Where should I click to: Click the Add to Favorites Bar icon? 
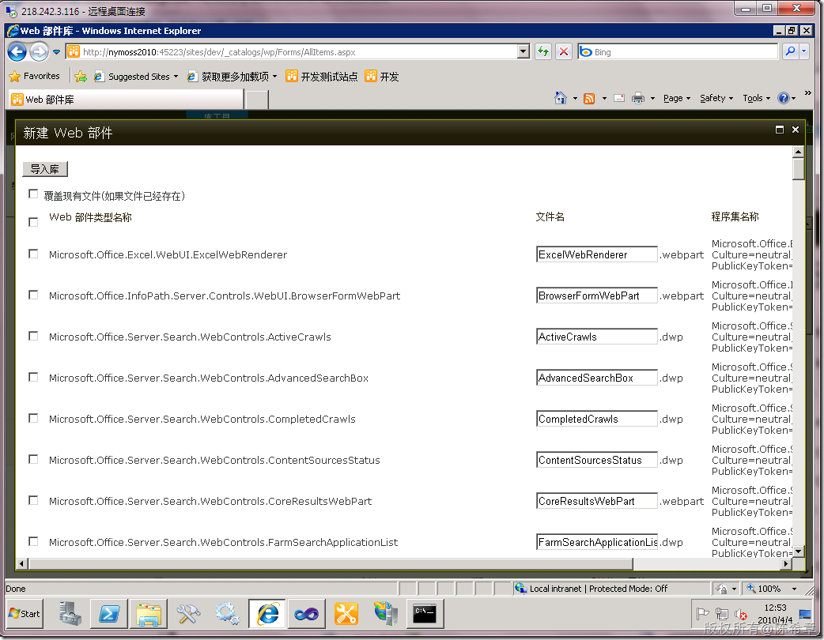pyautogui.click(x=81, y=77)
